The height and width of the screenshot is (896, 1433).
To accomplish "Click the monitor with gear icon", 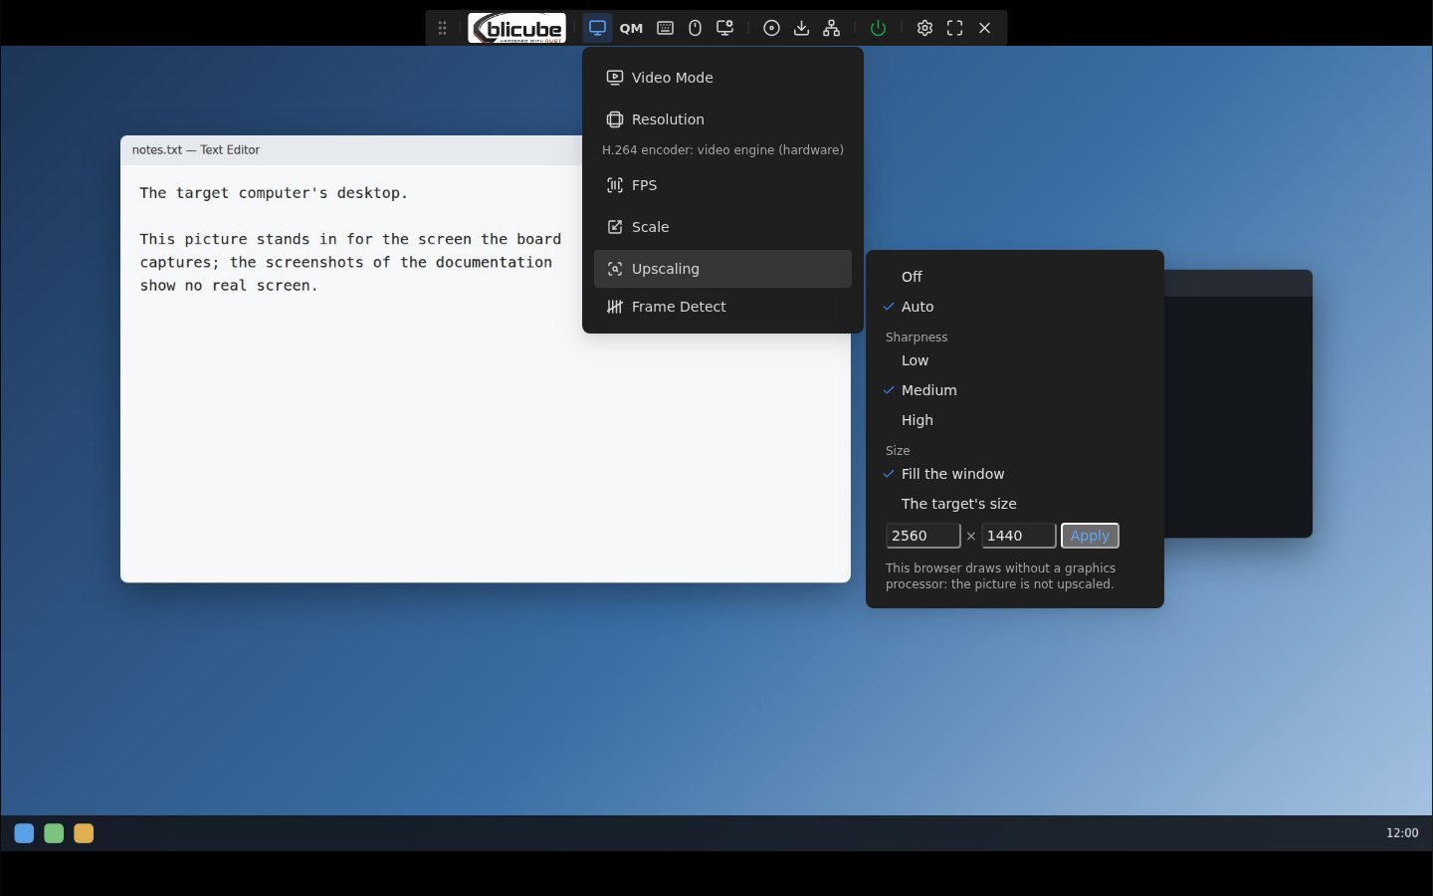I will pos(725,28).
